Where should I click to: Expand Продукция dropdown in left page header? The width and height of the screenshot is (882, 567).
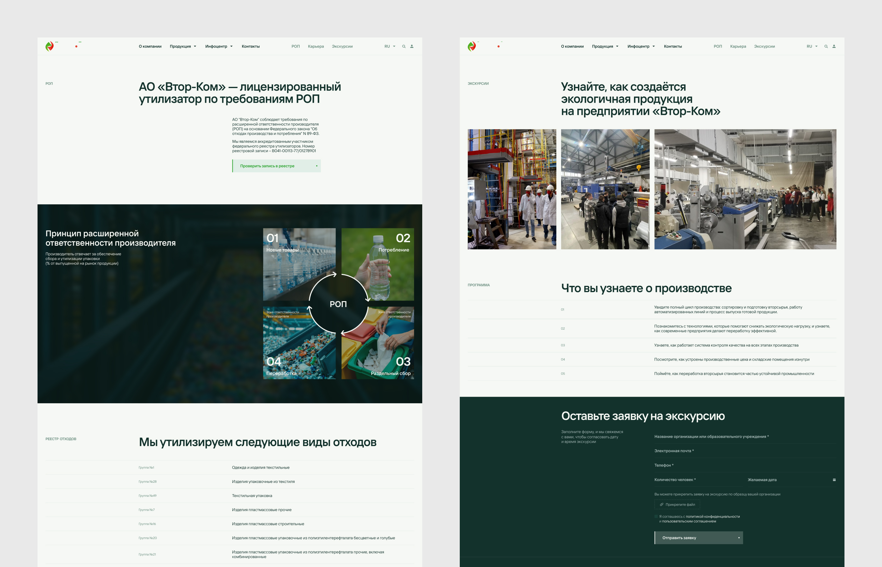[183, 46]
